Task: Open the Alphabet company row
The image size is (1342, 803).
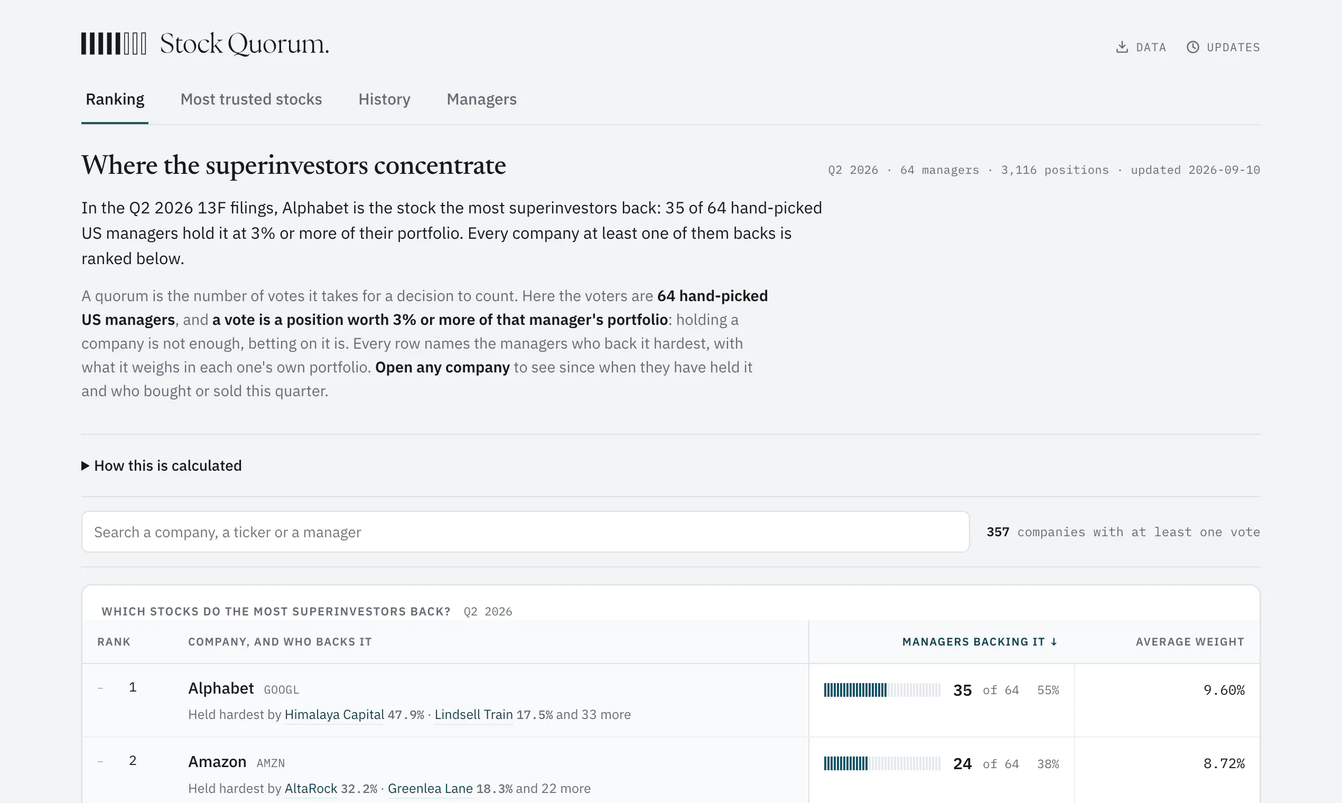Action: (x=670, y=700)
